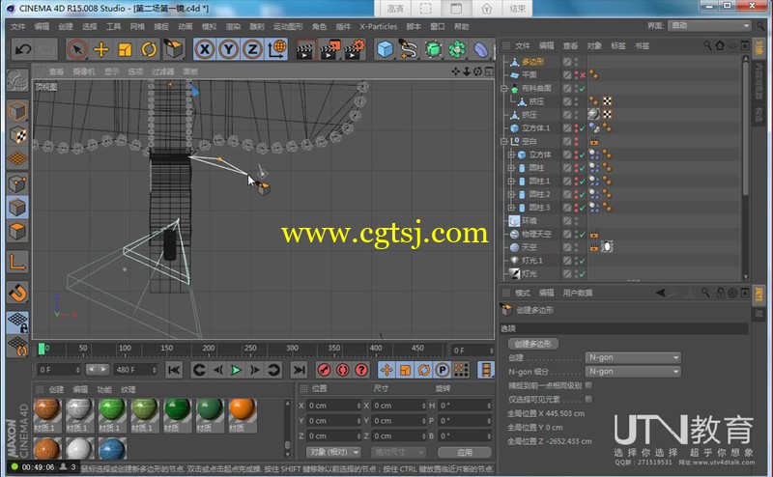Select the 物理天空 object

point(536,234)
